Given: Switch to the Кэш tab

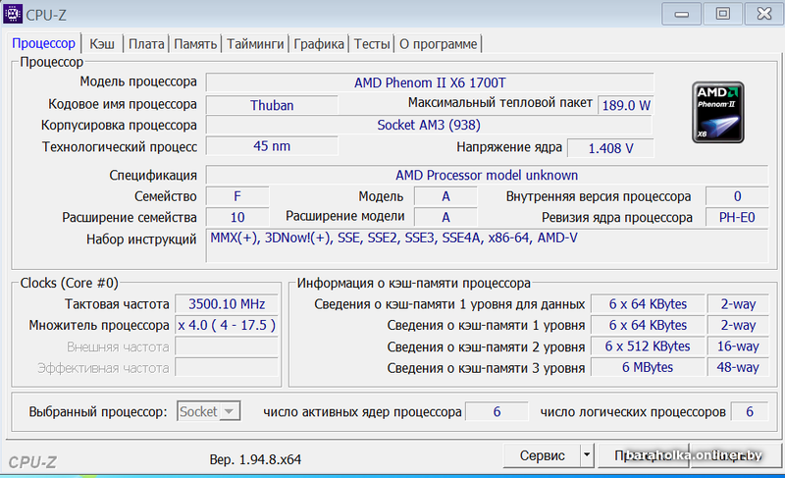Looking at the screenshot, I should (102, 44).
